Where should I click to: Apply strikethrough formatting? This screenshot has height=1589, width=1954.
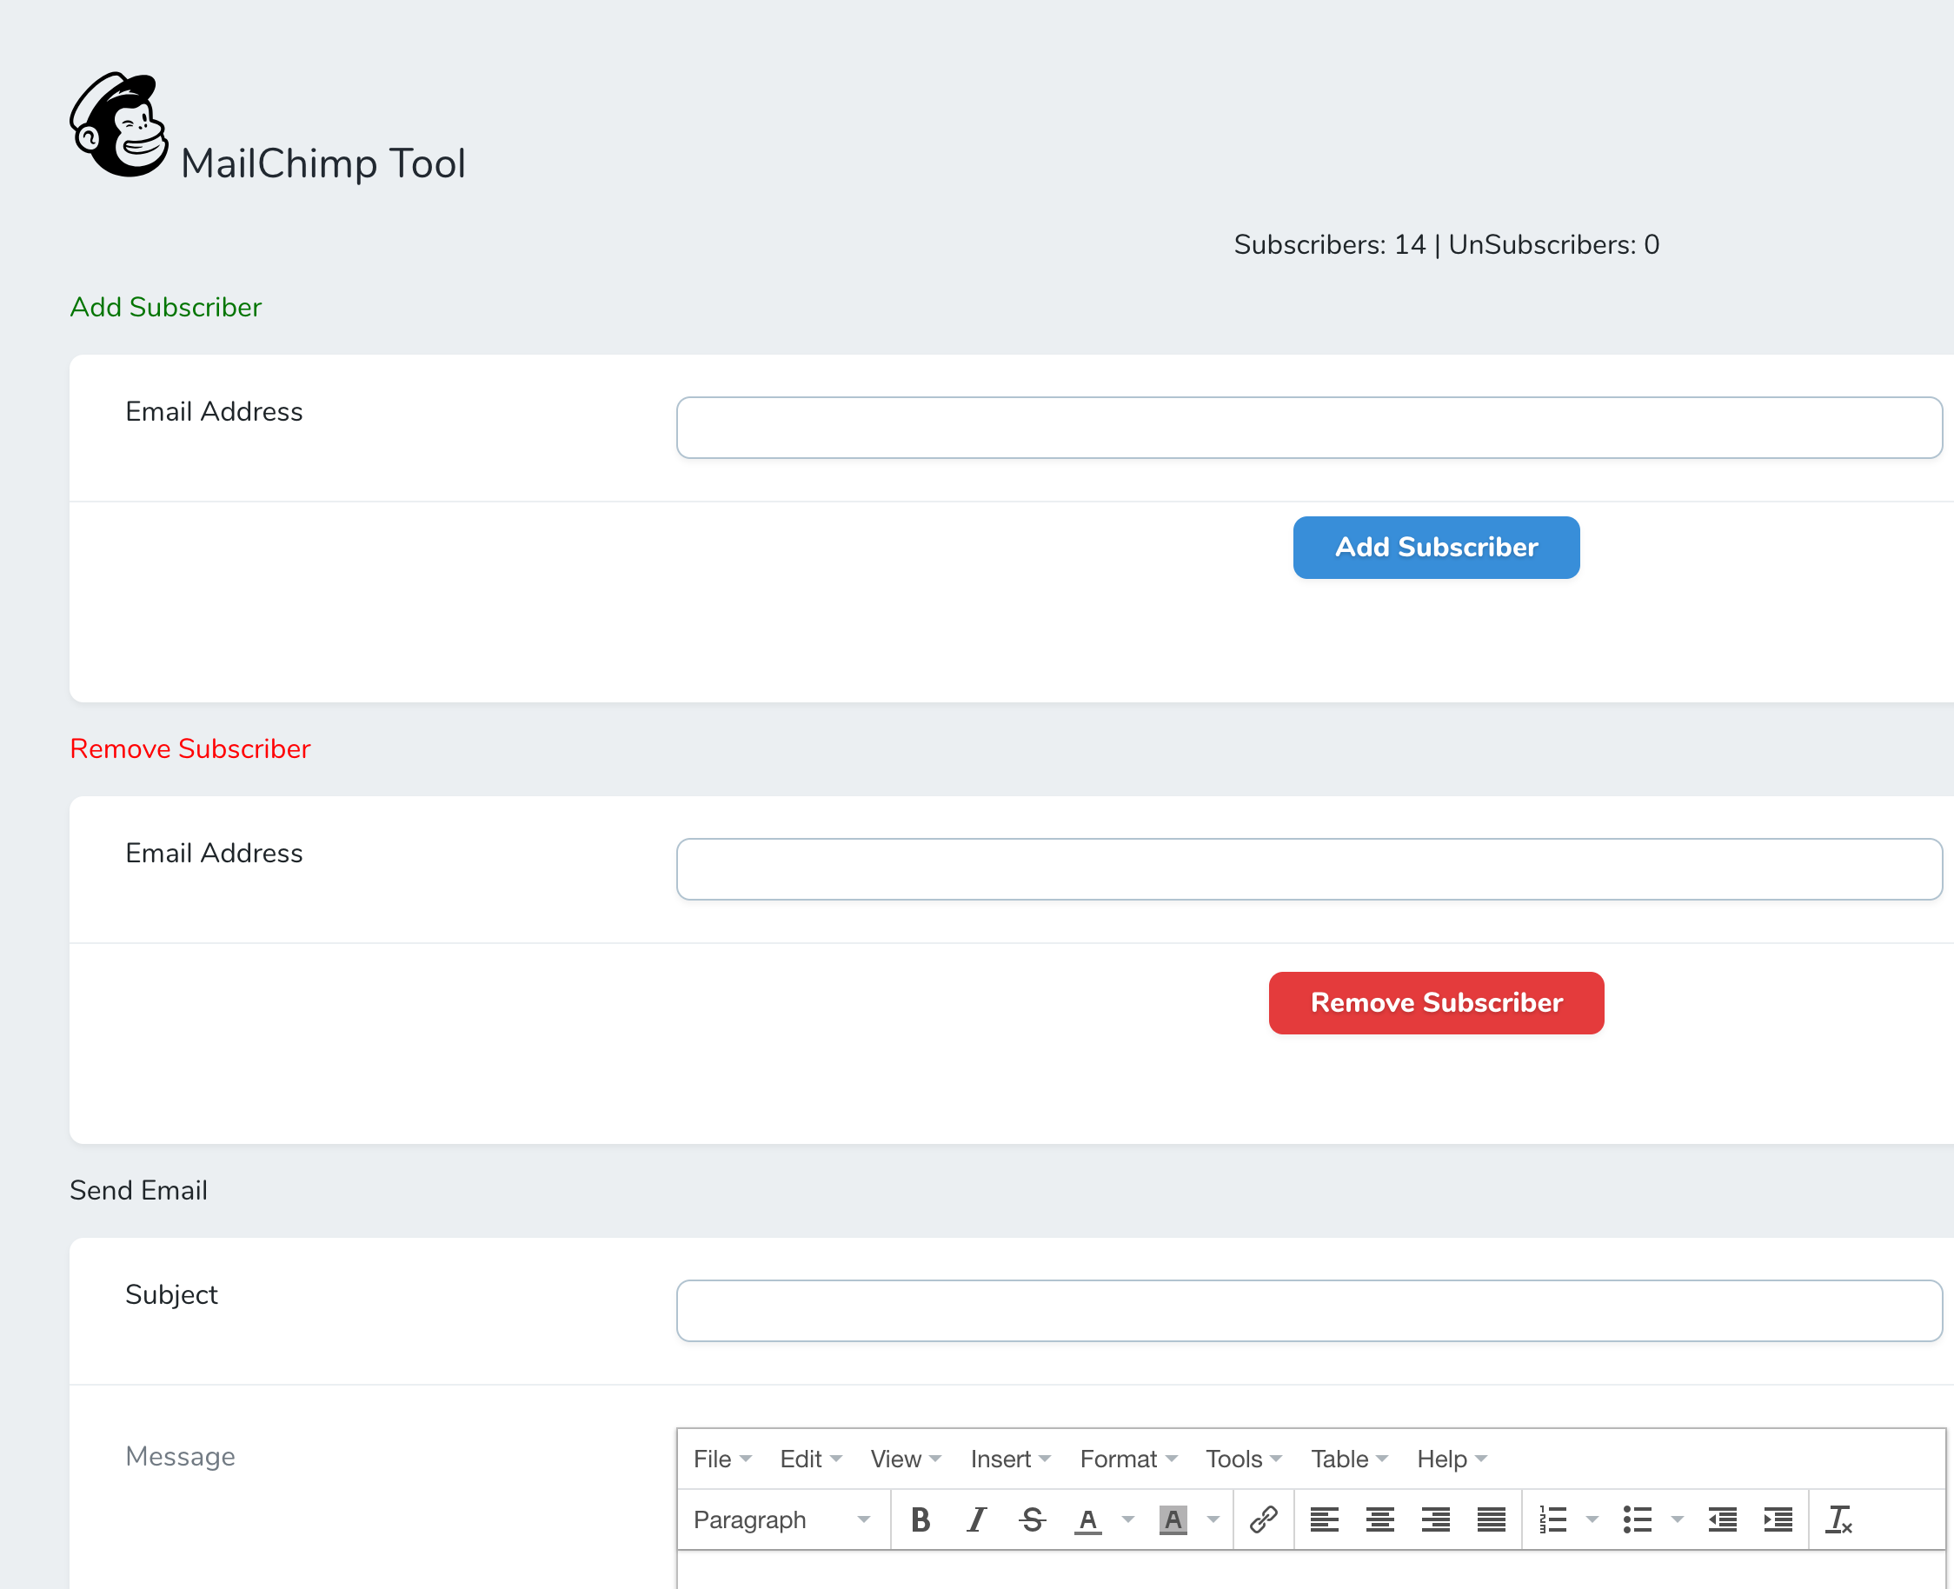coord(1033,1520)
